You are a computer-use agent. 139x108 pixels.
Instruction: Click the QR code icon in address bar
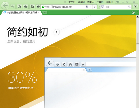coord(87,7)
